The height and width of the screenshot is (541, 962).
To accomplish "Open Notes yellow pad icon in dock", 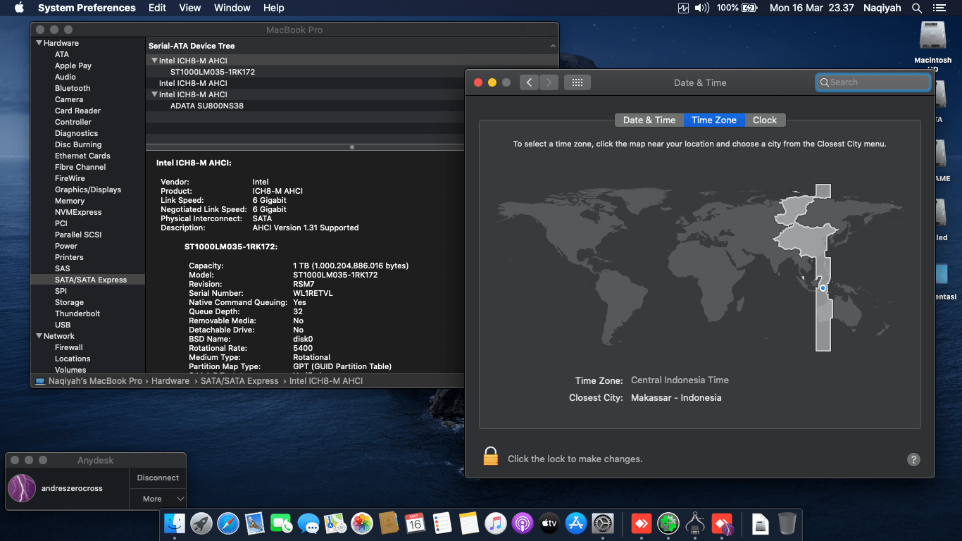I will (x=469, y=523).
